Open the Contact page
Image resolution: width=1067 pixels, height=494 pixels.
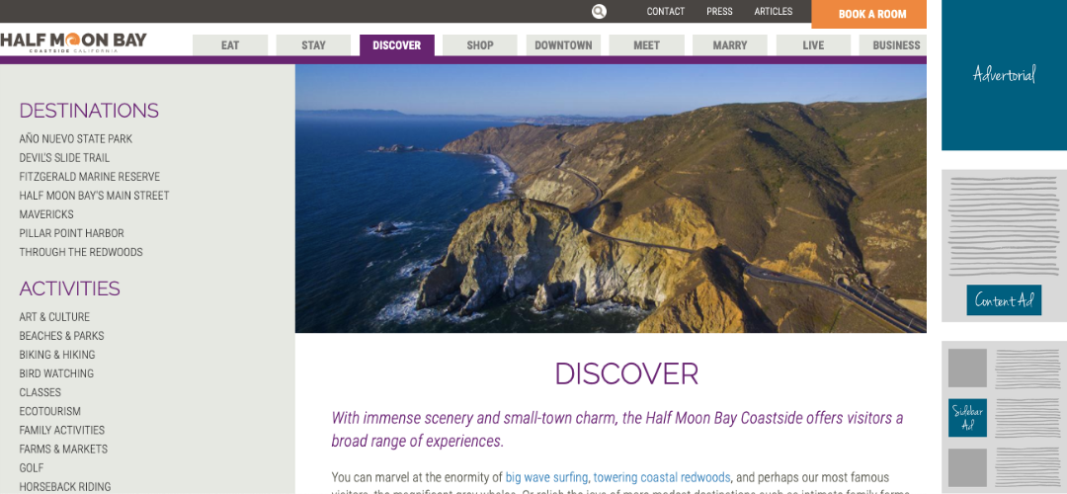[x=666, y=12]
